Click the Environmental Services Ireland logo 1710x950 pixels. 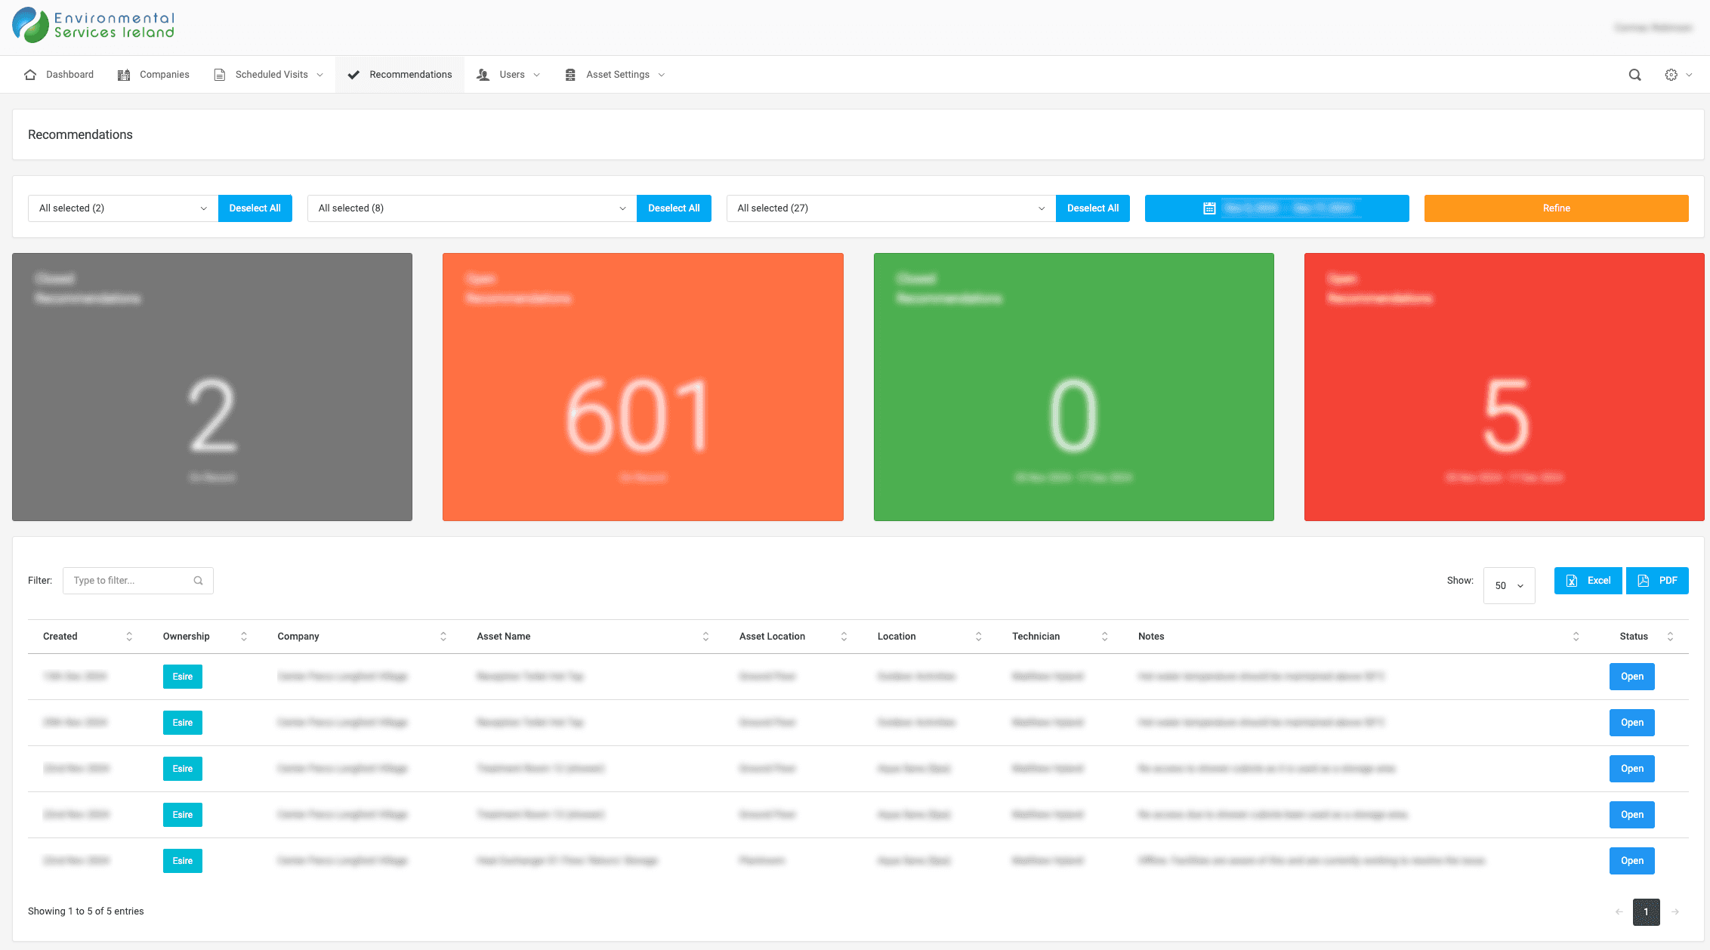(94, 25)
